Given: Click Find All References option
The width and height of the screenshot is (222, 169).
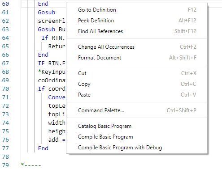Looking at the screenshot, I should 137,31.
